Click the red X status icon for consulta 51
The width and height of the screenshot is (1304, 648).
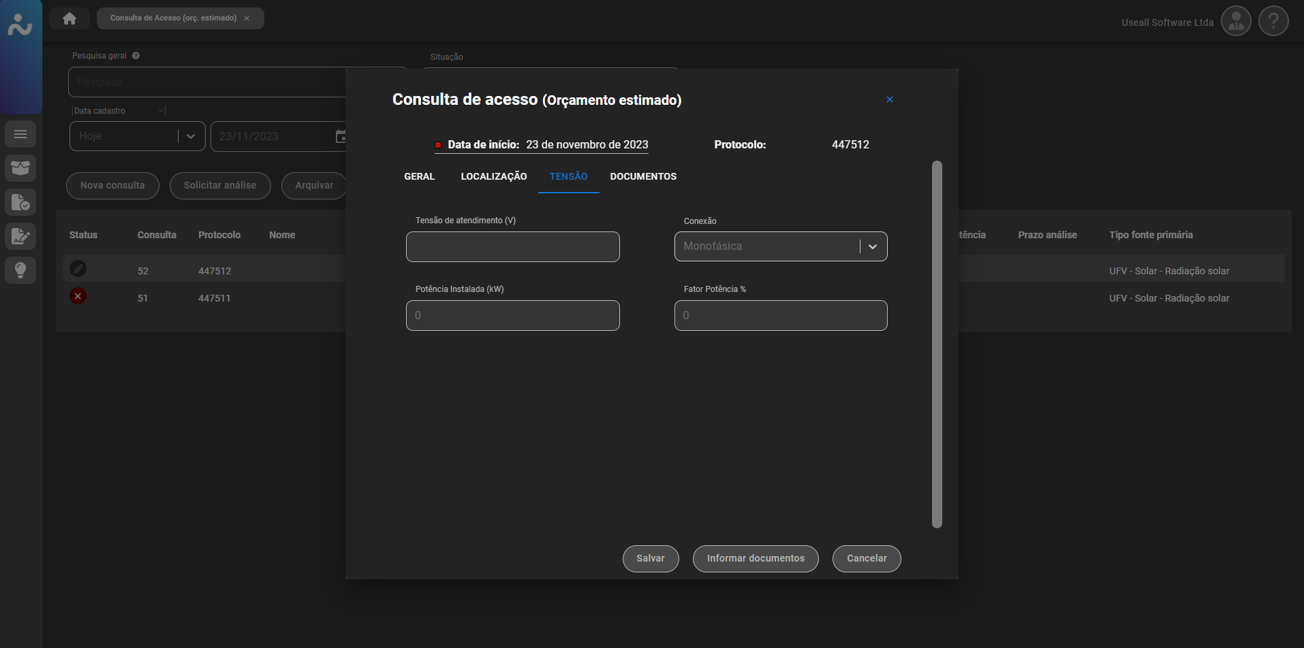[78, 296]
